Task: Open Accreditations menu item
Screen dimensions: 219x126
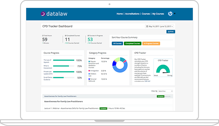Action: point(132,14)
